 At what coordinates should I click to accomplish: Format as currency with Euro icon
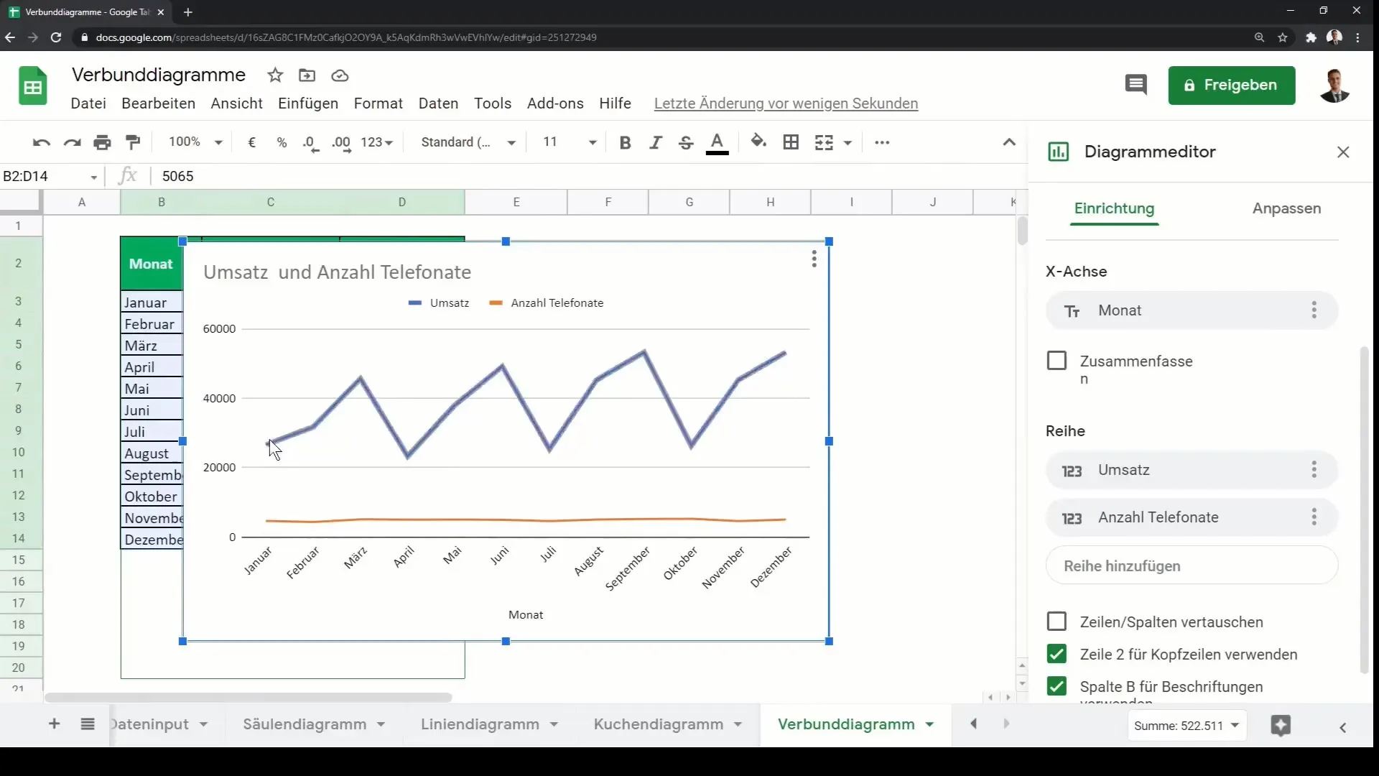point(251,142)
